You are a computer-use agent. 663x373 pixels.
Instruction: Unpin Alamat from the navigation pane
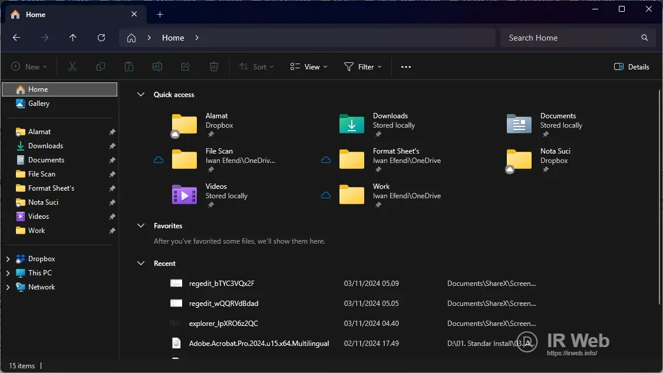(x=112, y=132)
